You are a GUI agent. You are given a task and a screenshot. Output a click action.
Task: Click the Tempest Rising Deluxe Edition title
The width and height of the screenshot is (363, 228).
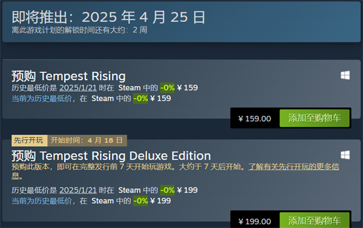pos(111,156)
